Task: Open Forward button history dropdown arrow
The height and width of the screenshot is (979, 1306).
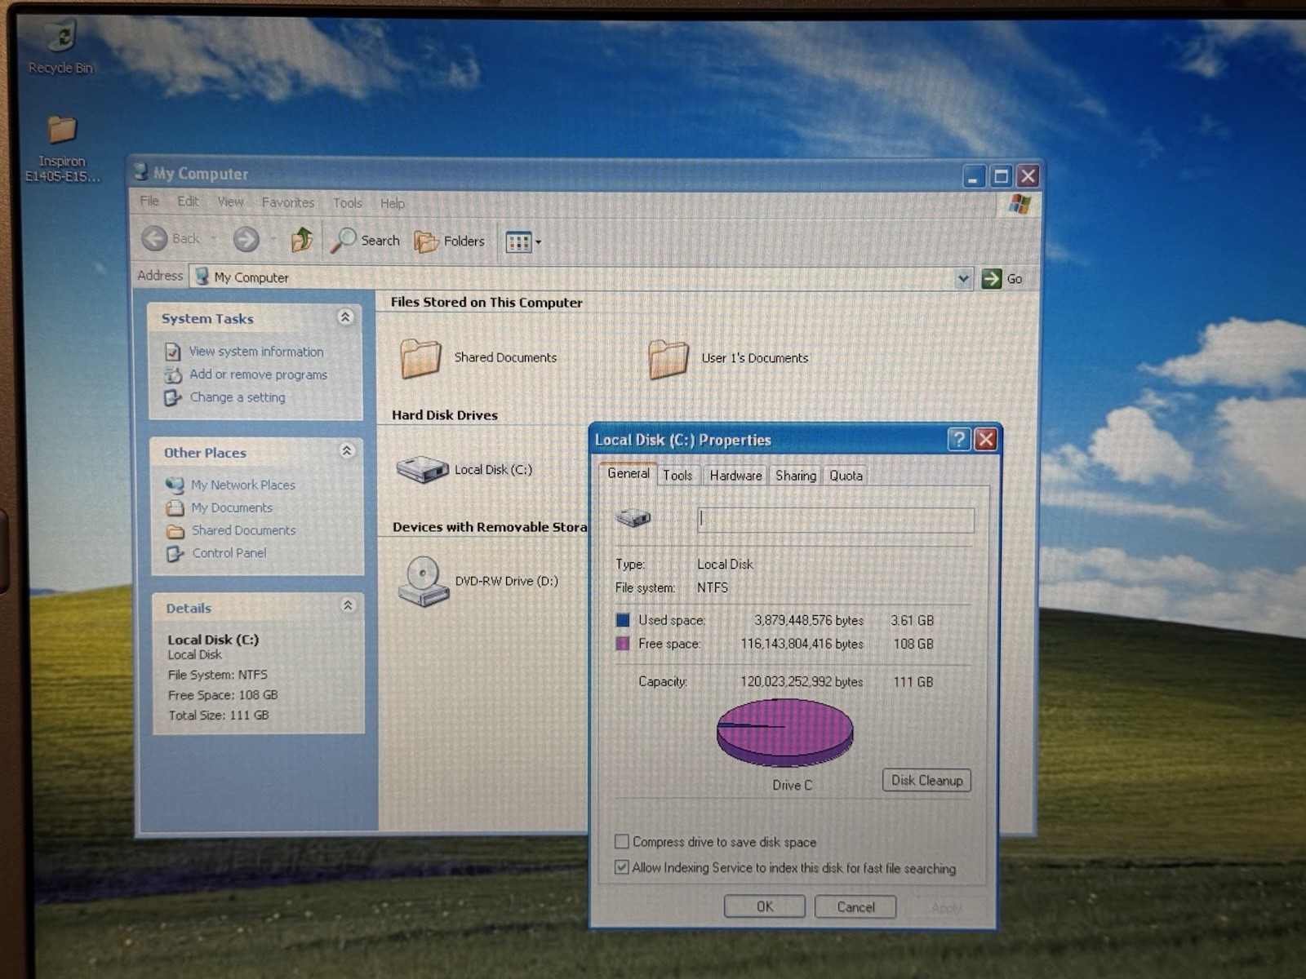Action: [x=273, y=240]
